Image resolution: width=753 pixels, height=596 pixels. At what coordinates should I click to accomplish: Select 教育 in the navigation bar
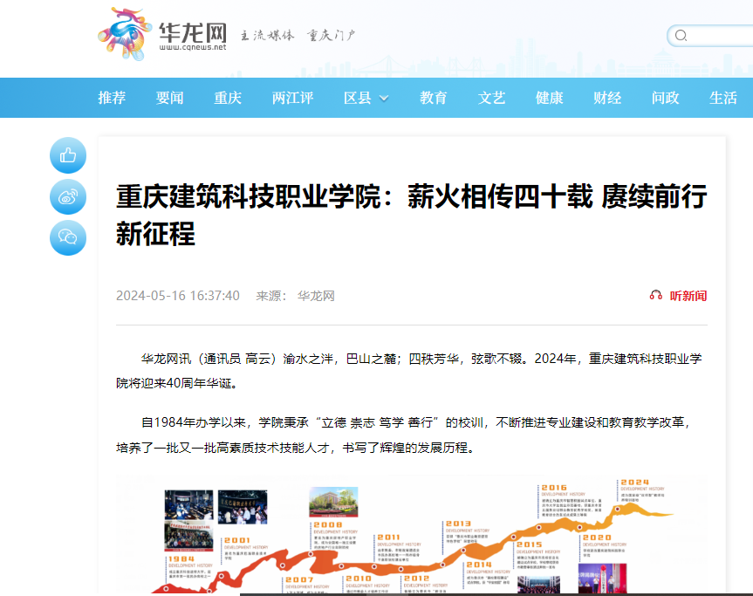click(x=434, y=98)
